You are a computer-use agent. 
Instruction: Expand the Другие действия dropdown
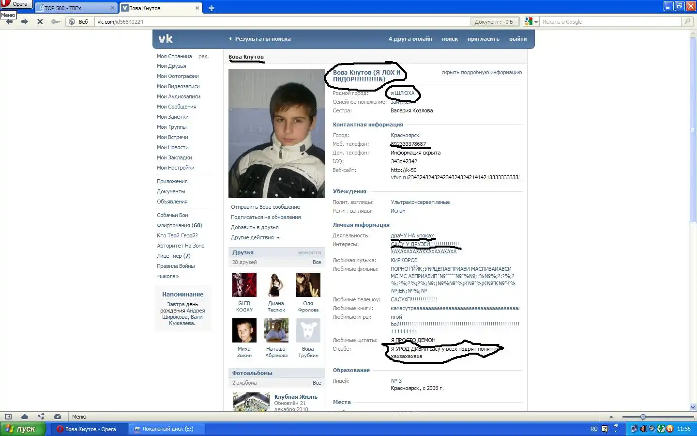255,238
